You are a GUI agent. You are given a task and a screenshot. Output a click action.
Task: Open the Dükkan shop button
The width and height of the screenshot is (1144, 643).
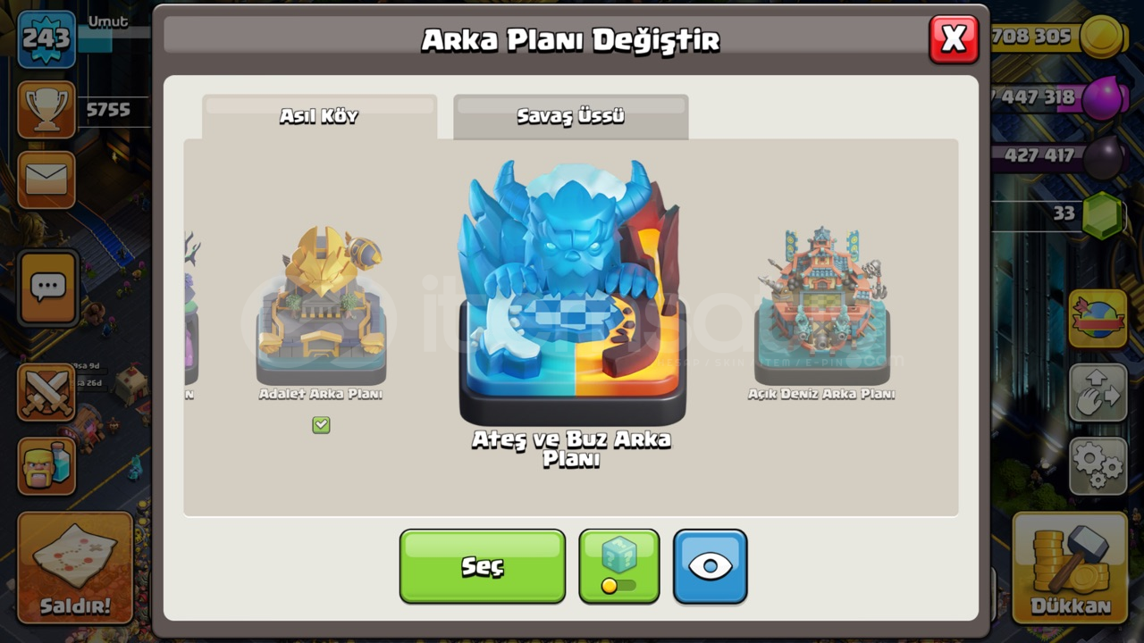click(x=1070, y=567)
